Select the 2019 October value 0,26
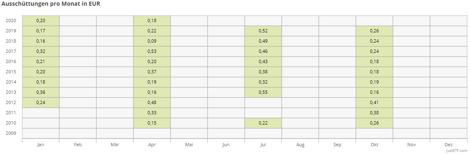 pos(374,31)
